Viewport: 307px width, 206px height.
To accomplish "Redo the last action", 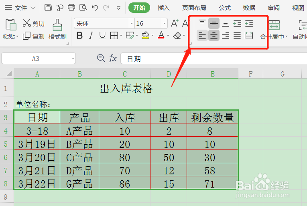I will click(106, 8).
